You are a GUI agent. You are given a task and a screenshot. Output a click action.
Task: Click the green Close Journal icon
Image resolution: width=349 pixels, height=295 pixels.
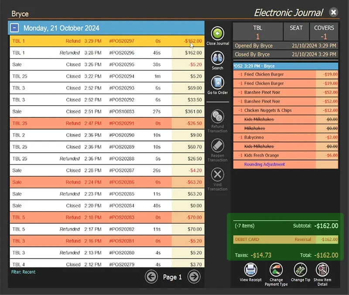click(x=217, y=34)
